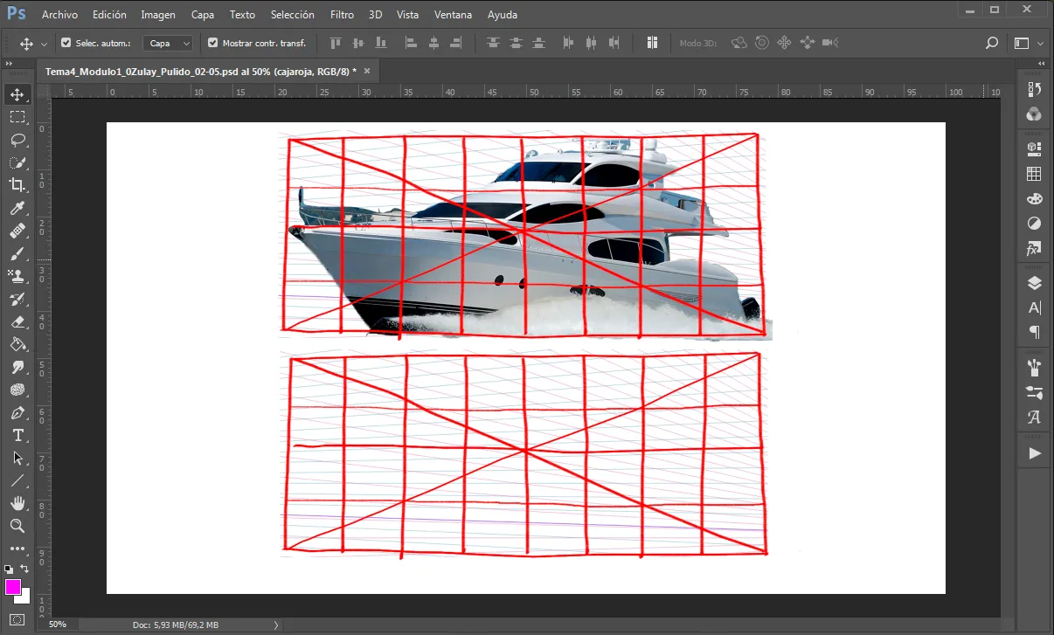The image size is (1054, 635).
Task: Select the Hand tool
Action: tap(17, 503)
